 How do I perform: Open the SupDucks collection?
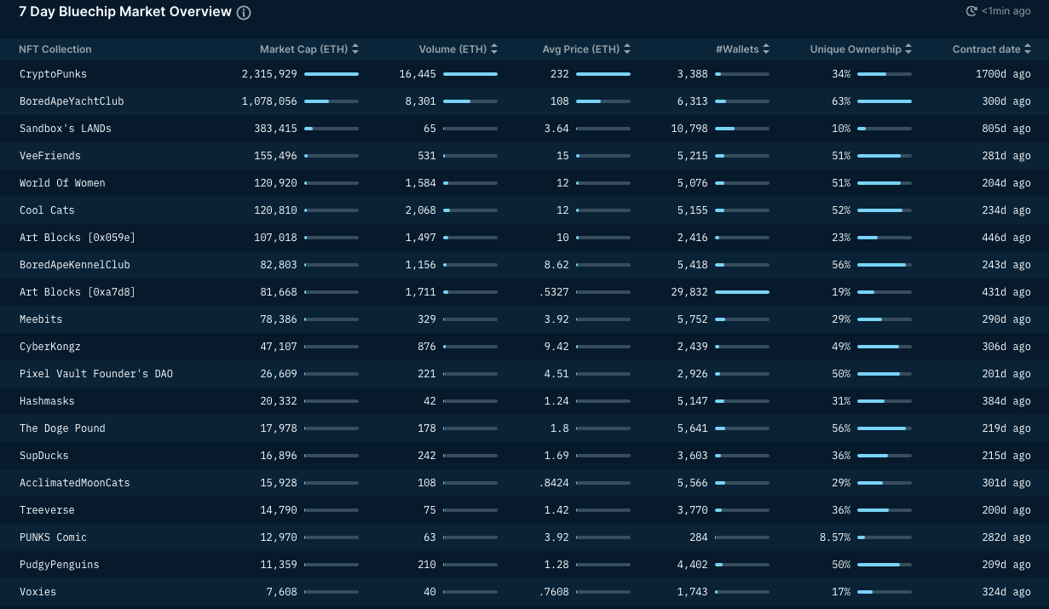[44, 456]
